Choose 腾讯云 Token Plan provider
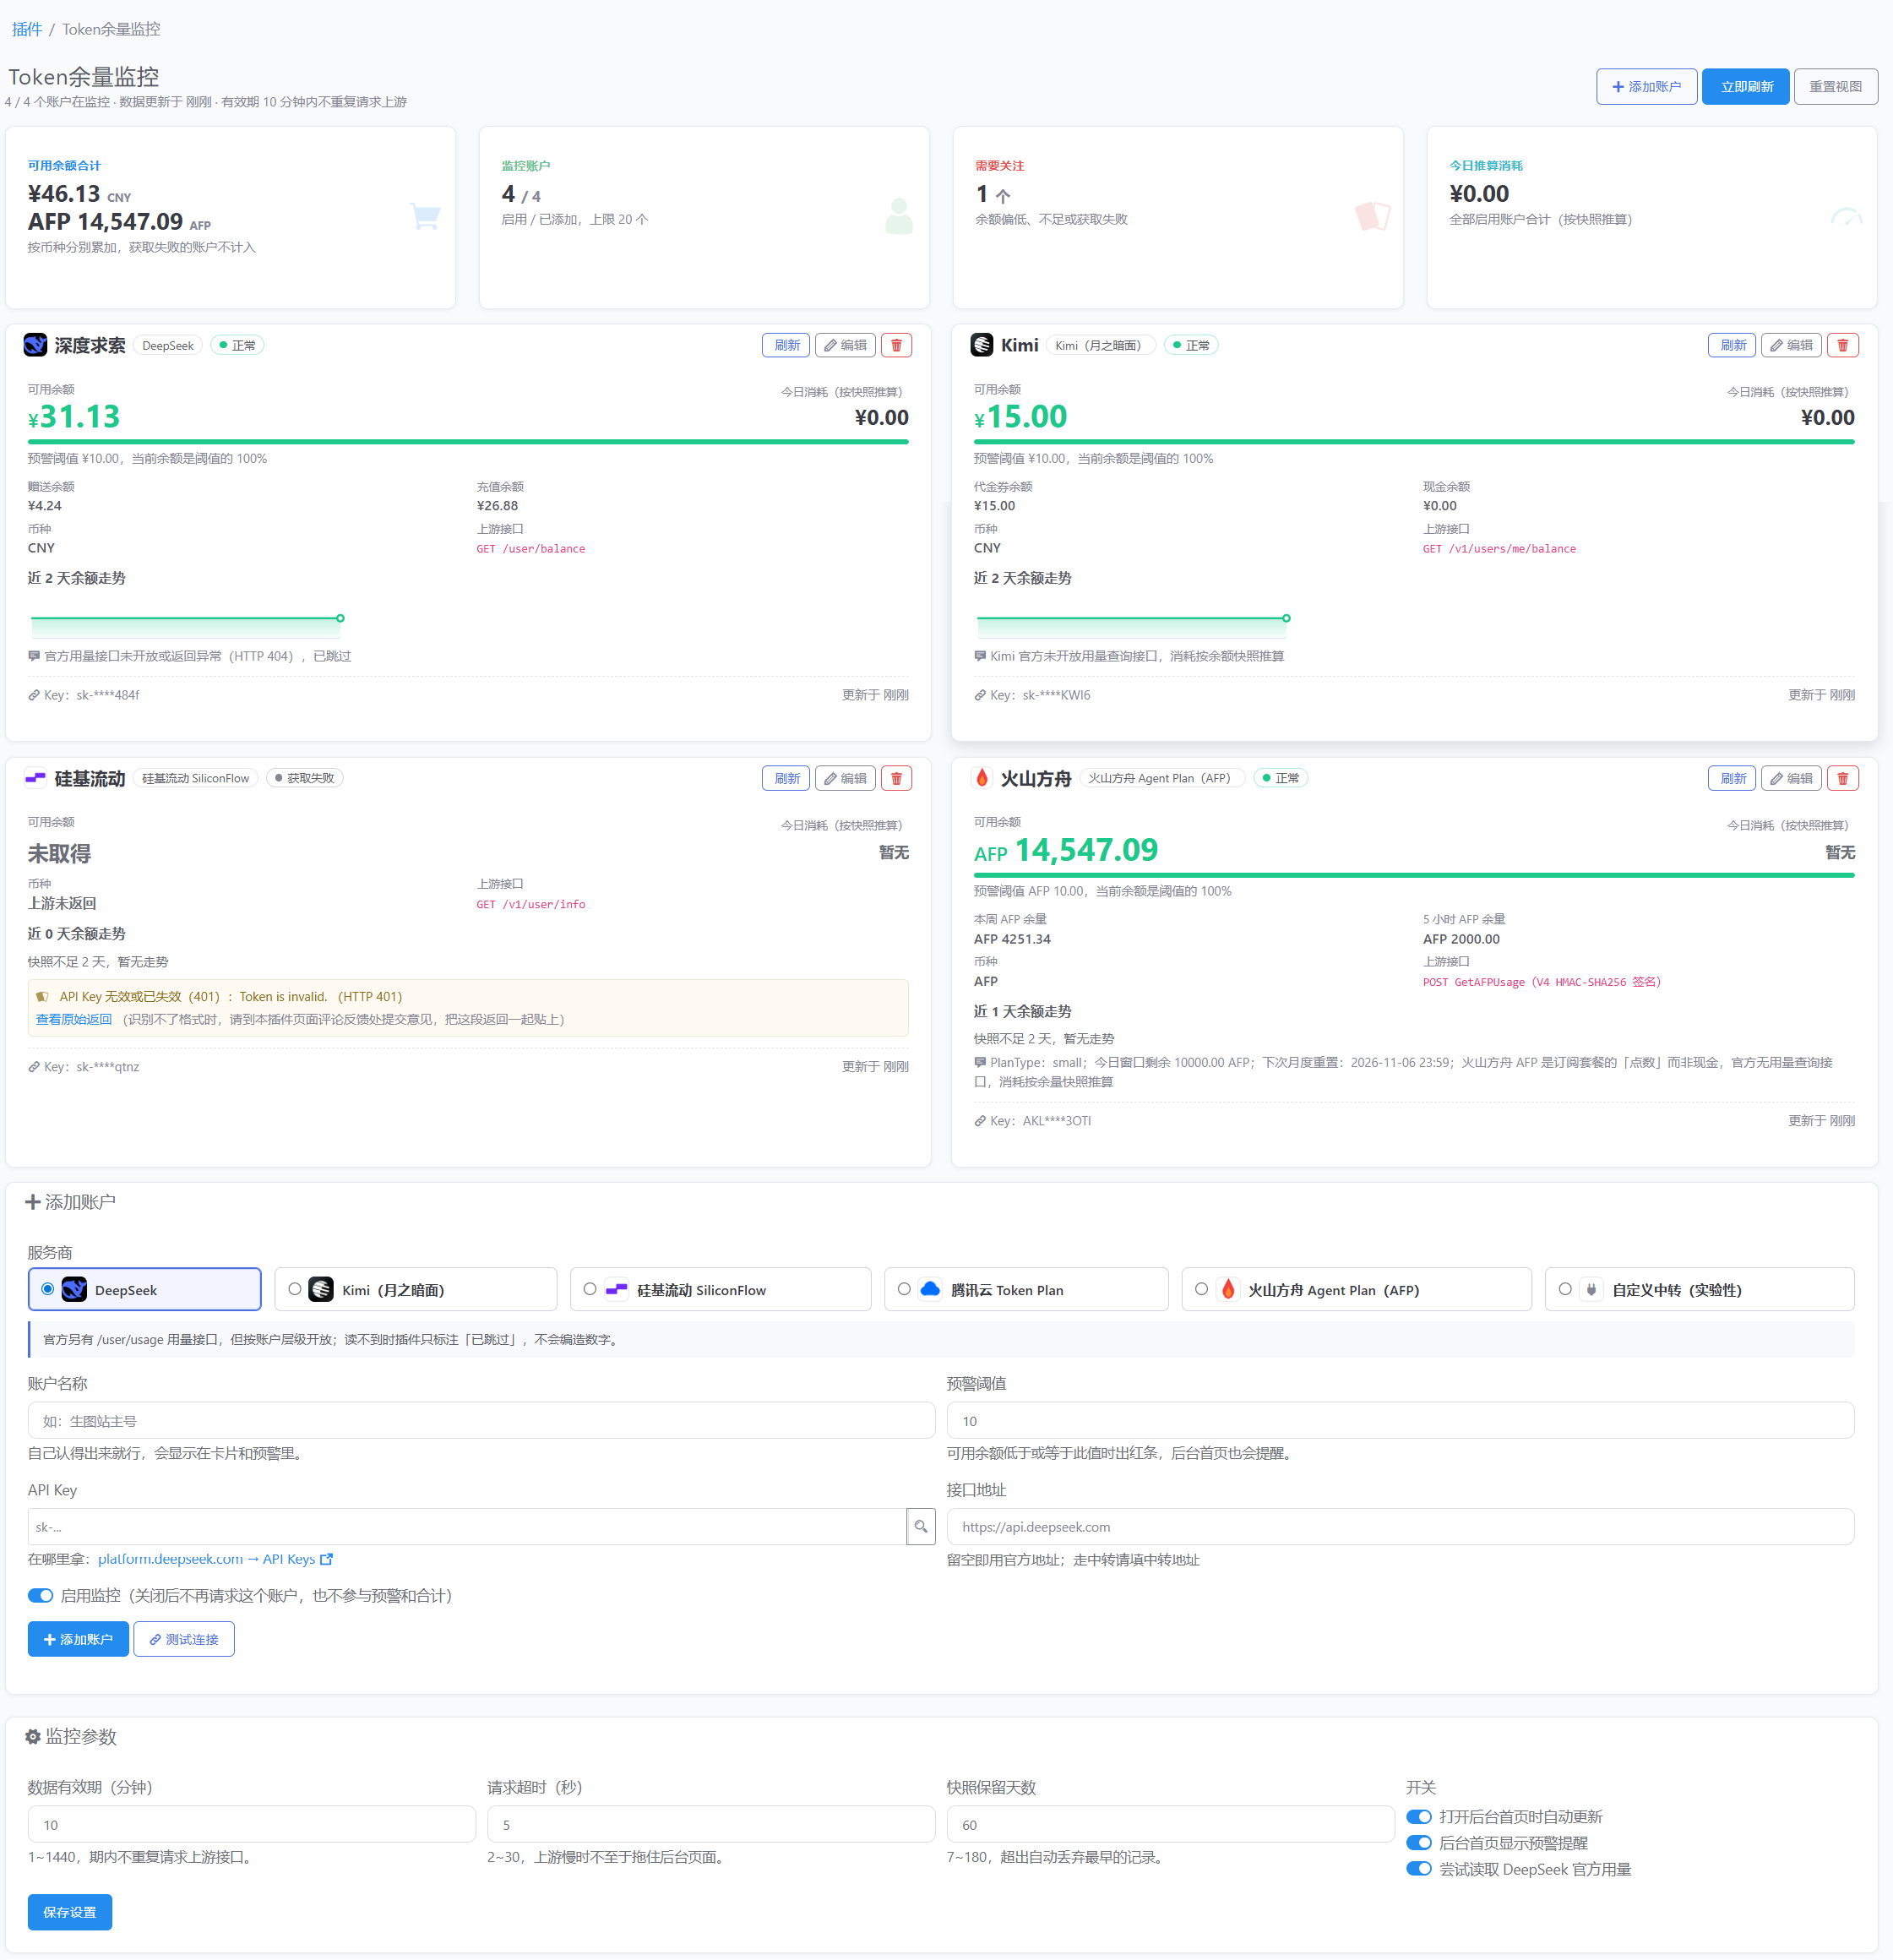This screenshot has height=1960, width=1893. tap(1027, 1289)
